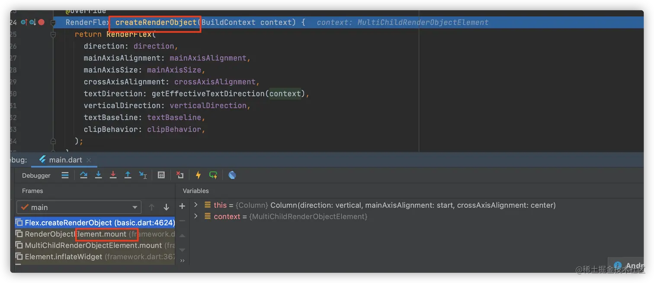Open Flutter DevTools blue Dart icon
The image size is (654, 283).
[x=232, y=175]
